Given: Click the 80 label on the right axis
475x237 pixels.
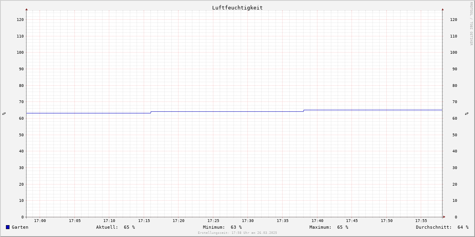Looking at the screenshot, I should [x=455, y=86].
